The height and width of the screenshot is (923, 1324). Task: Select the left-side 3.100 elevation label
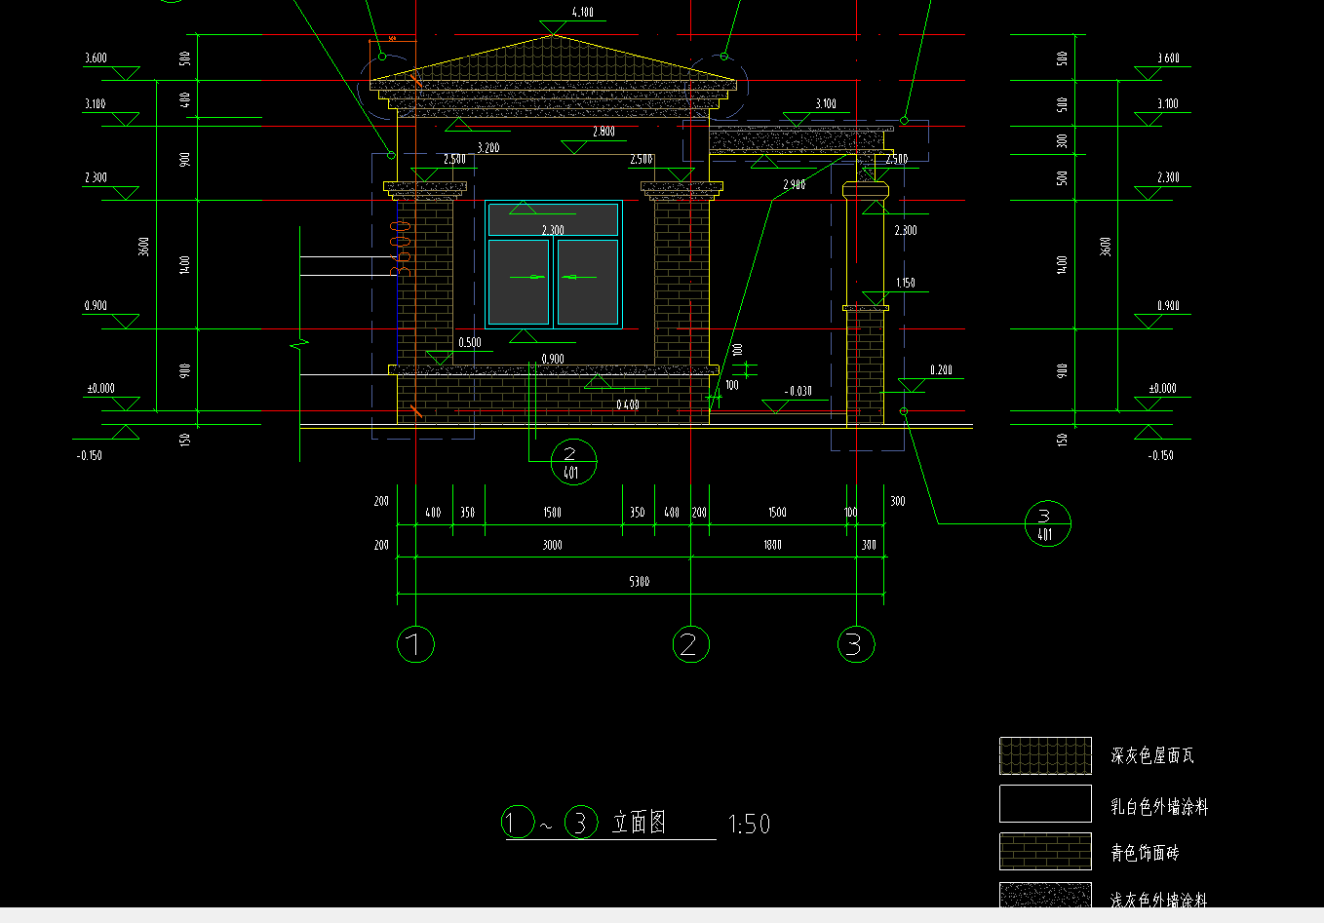coord(96,103)
